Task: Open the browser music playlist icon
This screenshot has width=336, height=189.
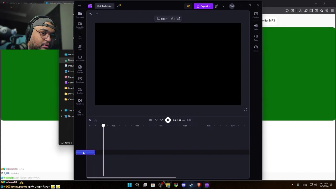Action: point(306,10)
